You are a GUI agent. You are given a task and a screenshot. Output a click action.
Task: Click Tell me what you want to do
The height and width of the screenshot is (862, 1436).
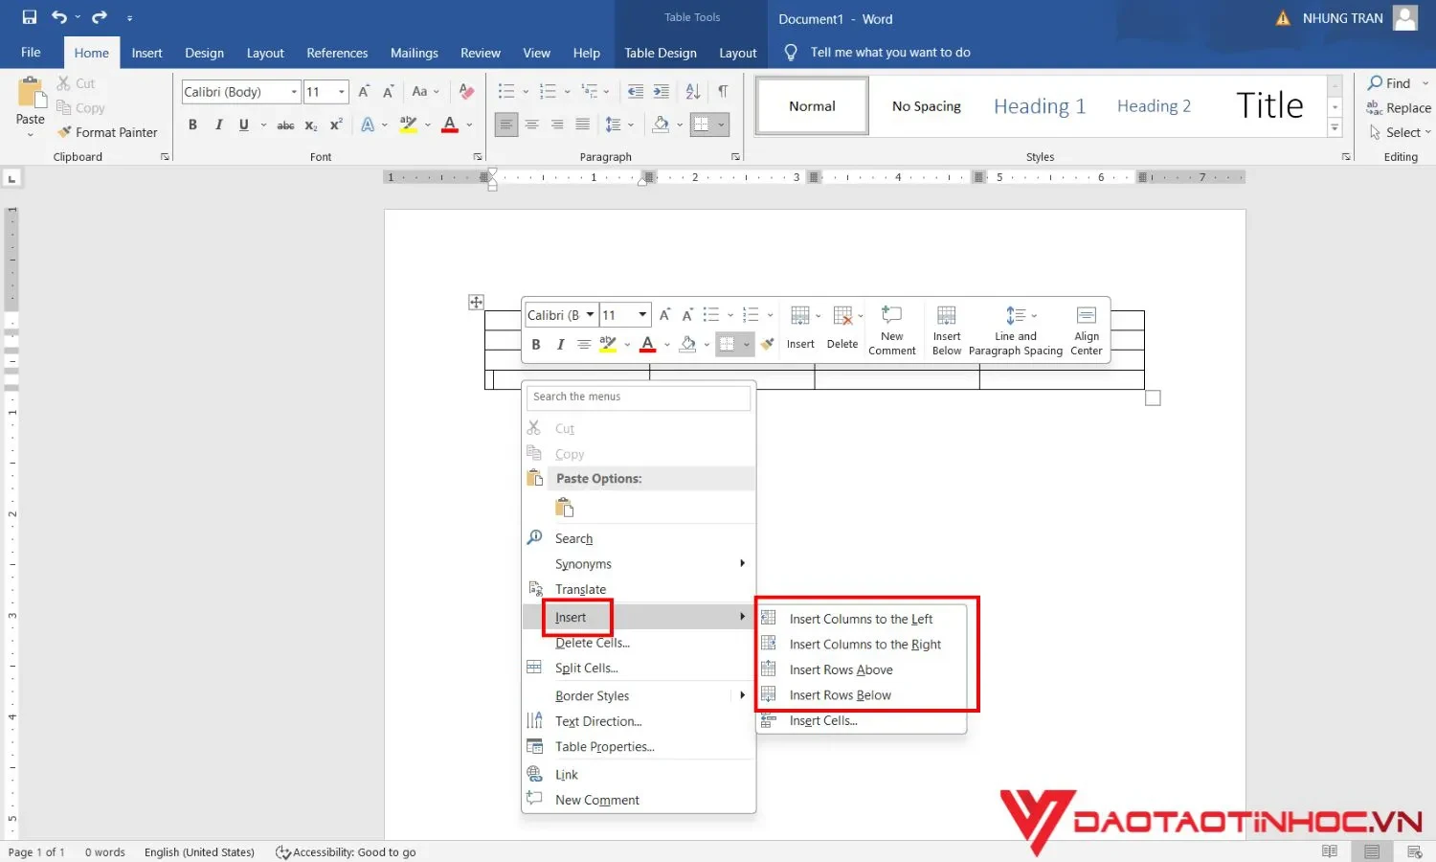coord(888,52)
